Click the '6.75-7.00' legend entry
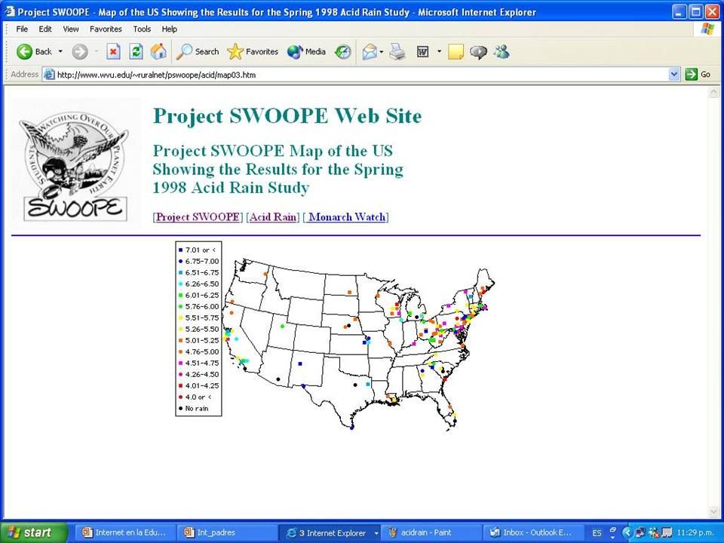Screen dimensions: 724x543 tap(198, 262)
